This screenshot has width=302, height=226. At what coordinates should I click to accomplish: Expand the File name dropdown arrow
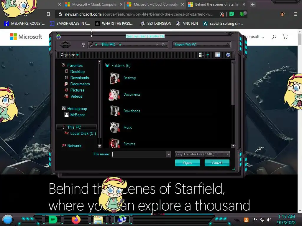click(169, 154)
